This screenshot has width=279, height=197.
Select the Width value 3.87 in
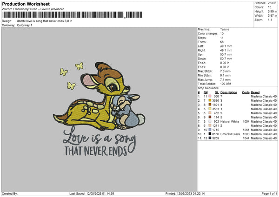click(272, 16)
